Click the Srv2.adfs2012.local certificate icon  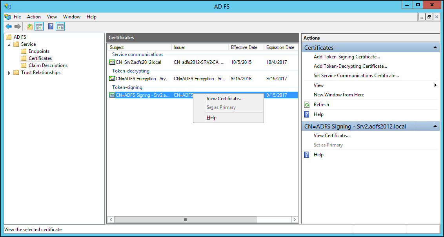[112, 62]
